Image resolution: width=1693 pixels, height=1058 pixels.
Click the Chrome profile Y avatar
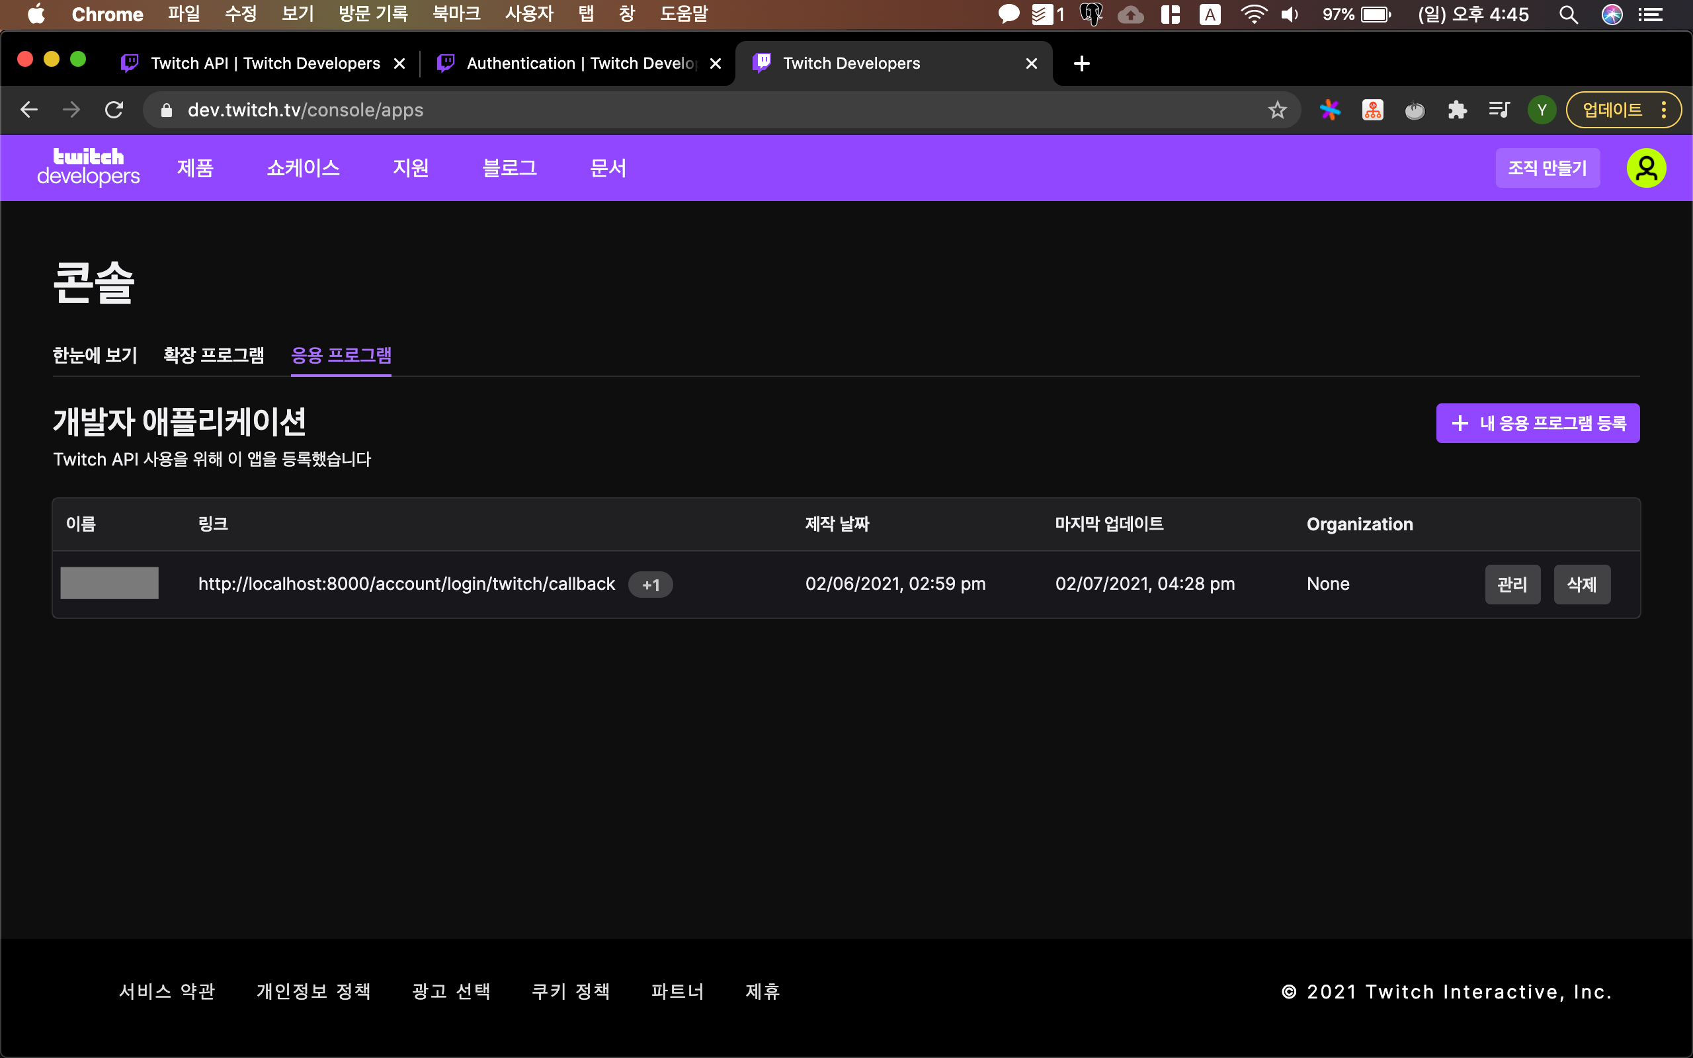tap(1541, 110)
